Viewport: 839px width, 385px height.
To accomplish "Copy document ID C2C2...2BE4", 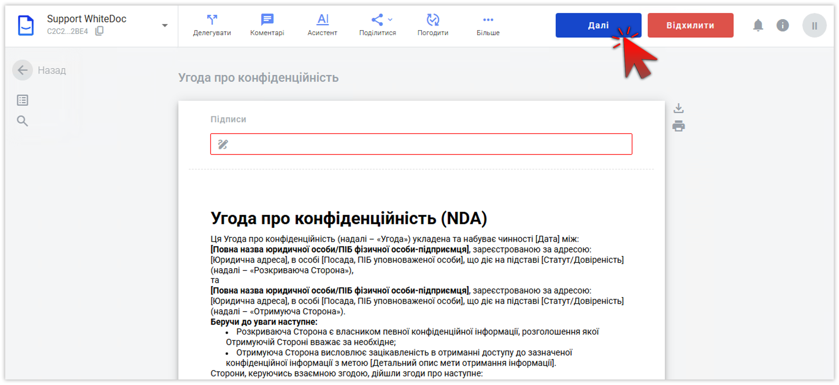I will pyautogui.click(x=99, y=31).
